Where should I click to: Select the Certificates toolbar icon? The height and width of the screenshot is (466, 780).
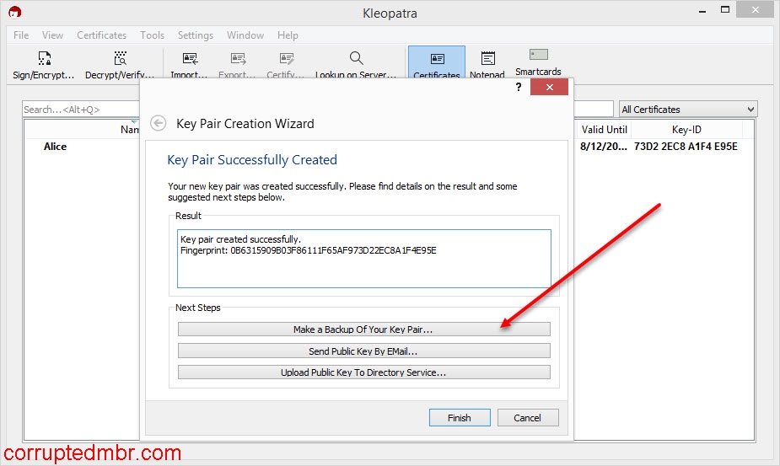click(x=437, y=60)
